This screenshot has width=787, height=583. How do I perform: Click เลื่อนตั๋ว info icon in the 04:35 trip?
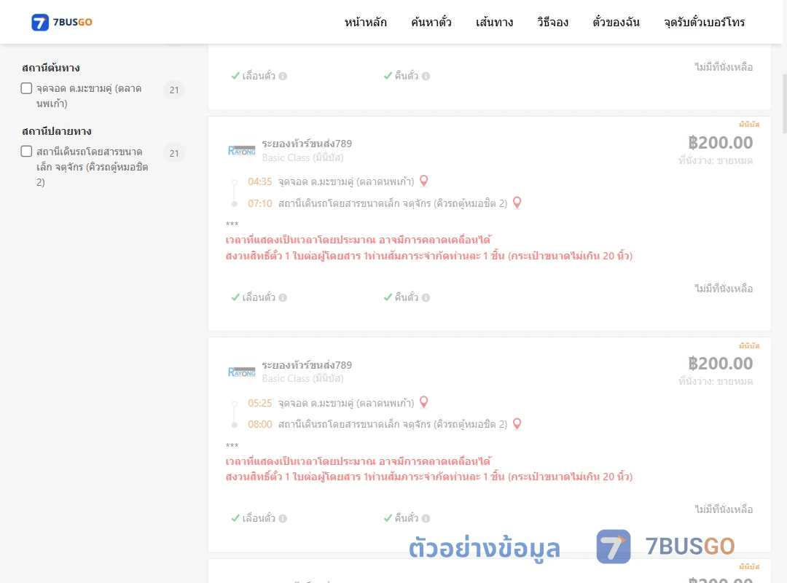point(283,298)
